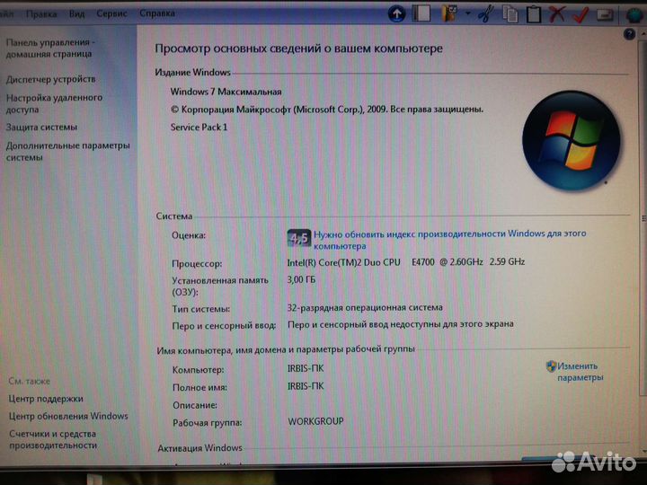This screenshot has width=647, height=485.
Task: Open Центр обновления Windows link
Action: (x=68, y=416)
